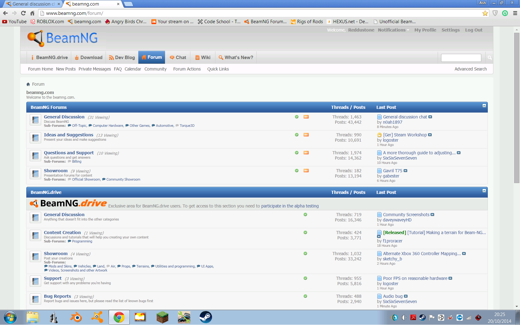This screenshot has width=520, height=325.
Task: Click the forum search magnifier button
Action: pyautogui.click(x=490, y=58)
